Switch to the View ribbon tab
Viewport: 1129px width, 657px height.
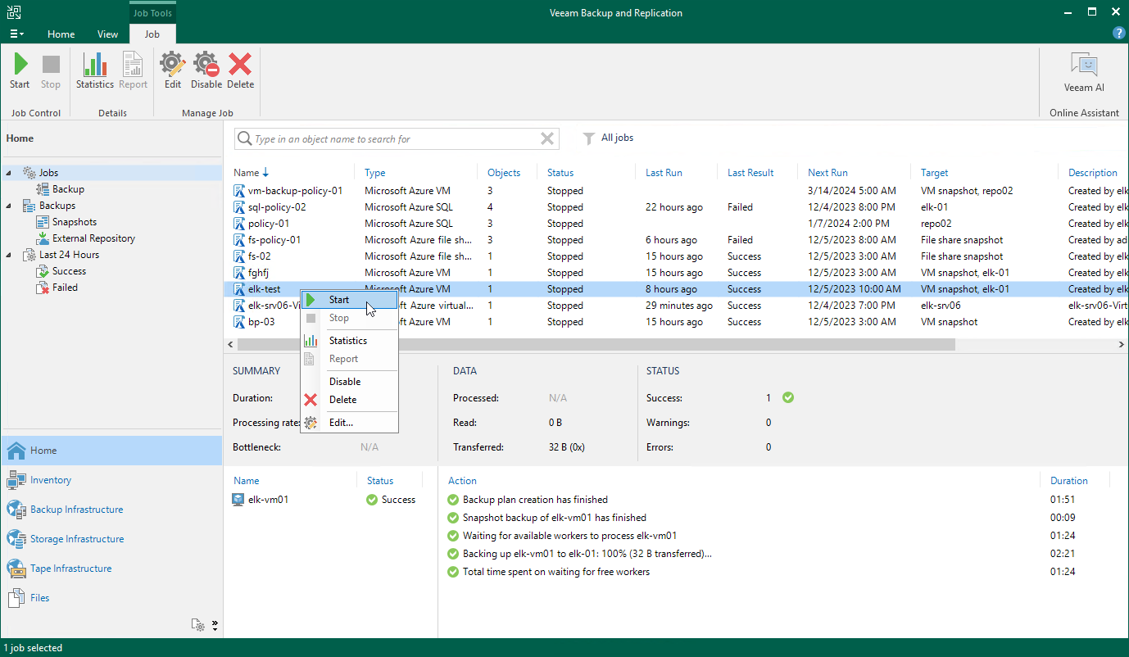(107, 34)
